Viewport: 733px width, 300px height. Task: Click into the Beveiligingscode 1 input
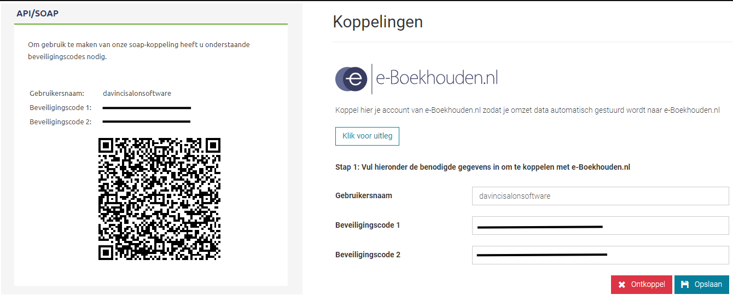[600, 226]
